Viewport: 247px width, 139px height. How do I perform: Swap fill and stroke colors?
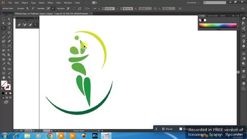point(10,81)
